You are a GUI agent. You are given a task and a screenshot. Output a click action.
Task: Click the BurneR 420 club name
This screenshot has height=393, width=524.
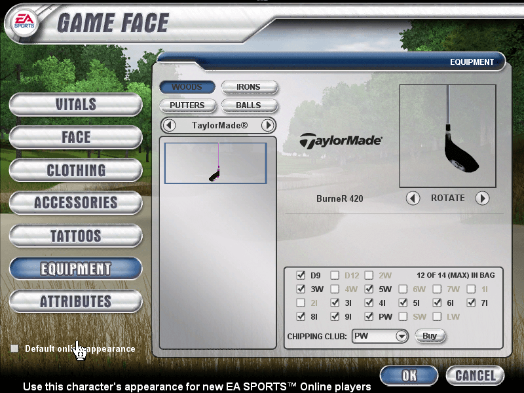(339, 198)
